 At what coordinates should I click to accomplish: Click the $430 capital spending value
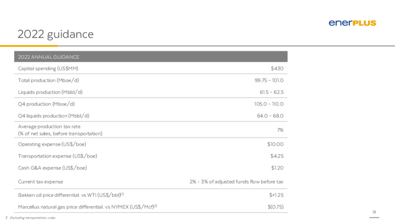[x=277, y=69]
